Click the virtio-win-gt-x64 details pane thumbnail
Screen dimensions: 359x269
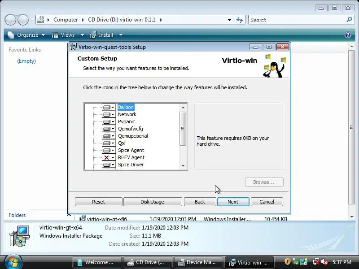click(x=19, y=236)
